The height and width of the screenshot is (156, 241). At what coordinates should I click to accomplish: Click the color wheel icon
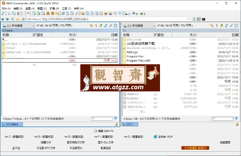[110, 13]
